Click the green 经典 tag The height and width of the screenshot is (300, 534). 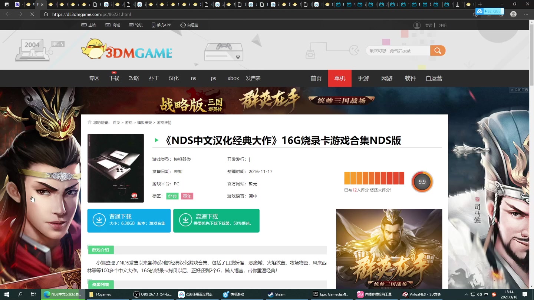pyautogui.click(x=172, y=196)
